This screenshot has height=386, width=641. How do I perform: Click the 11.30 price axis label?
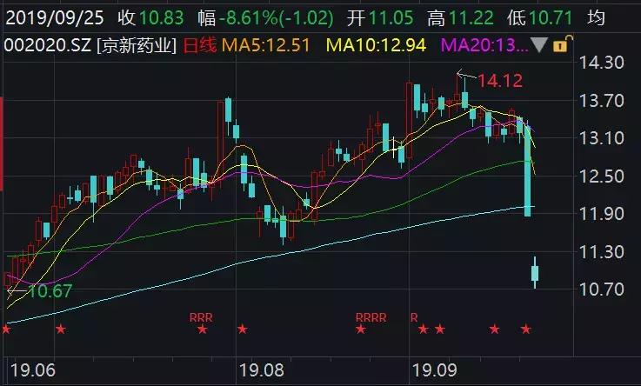602,251
